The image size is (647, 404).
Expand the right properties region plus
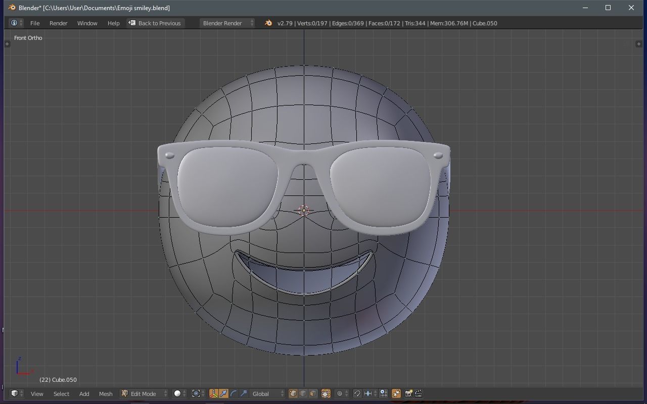[x=639, y=44]
